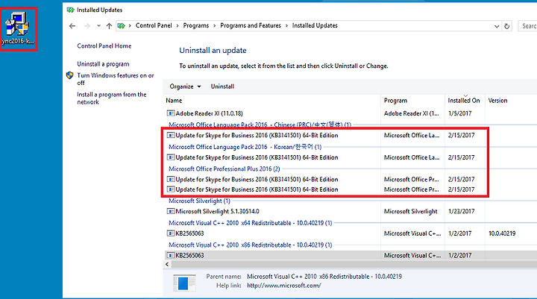
Task: Click into the Search box
Action: point(527,25)
